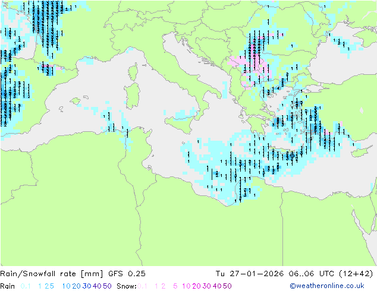The height and width of the screenshot is (291, 377).
Task: Click the 'Rain' legend label
Action: coord(8,286)
